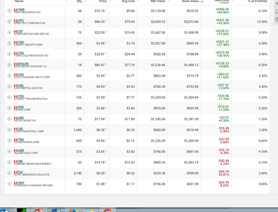This screenshot has width=278, height=212.
Task: Open the PEO ticker link
Action: pos(21,107)
